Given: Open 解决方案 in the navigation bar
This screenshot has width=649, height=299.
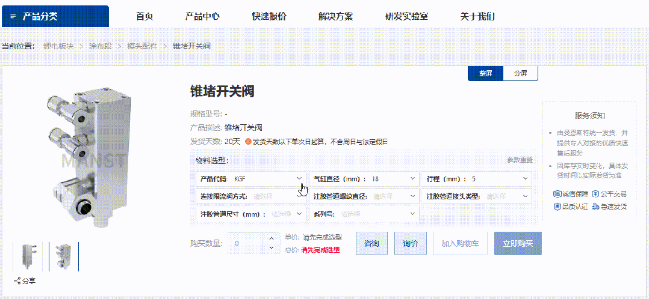Looking at the screenshot, I should coord(336,17).
